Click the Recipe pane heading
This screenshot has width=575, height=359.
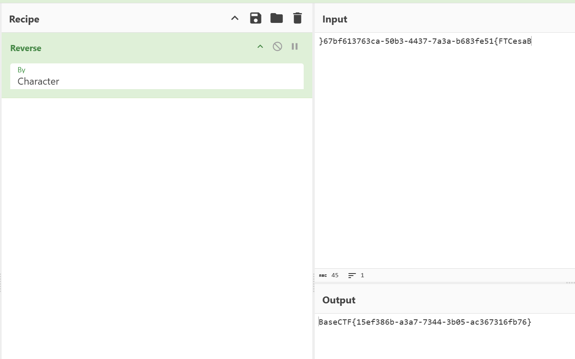click(24, 19)
